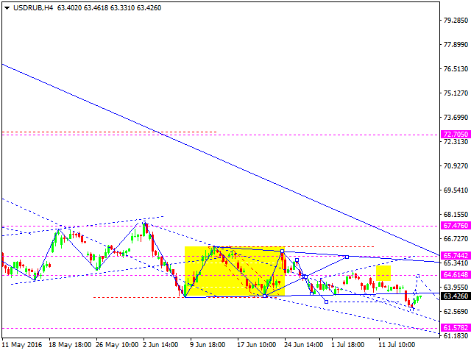The height and width of the screenshot is (353, 471).
Task: Click the 9 Jun 18:00 time label
Action: coord(208,345)
